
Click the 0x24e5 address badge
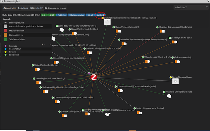click(90, 15)
